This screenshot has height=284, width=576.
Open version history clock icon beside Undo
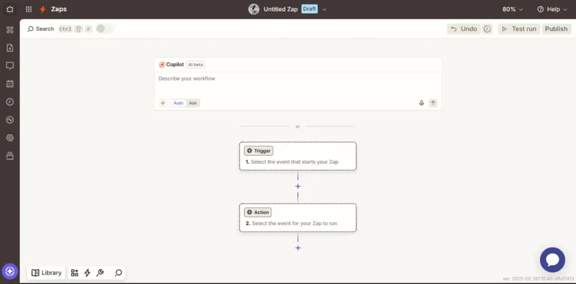(487, 29)
